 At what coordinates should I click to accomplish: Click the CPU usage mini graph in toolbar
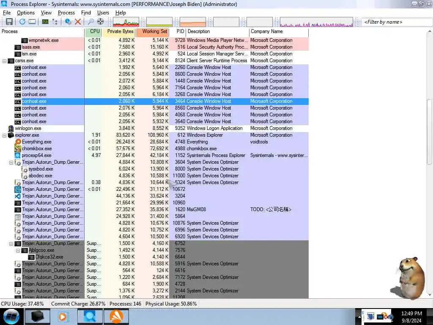pos(126,22)
